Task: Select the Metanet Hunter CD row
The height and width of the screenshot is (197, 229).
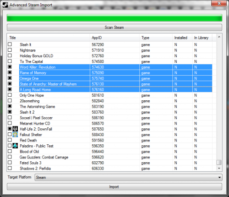Action: pyautogui.click(x=110, y=123)
